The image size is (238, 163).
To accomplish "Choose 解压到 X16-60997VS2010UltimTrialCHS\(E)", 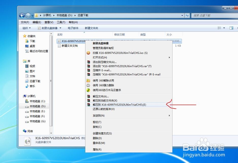I will point(129,105).
